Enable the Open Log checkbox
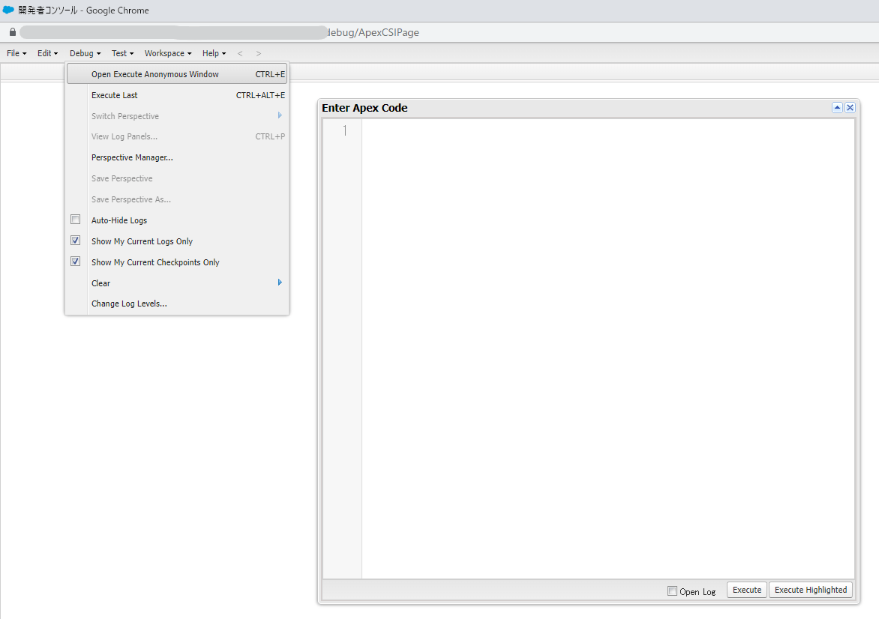The image size is (879, 619). pos(672,591)
